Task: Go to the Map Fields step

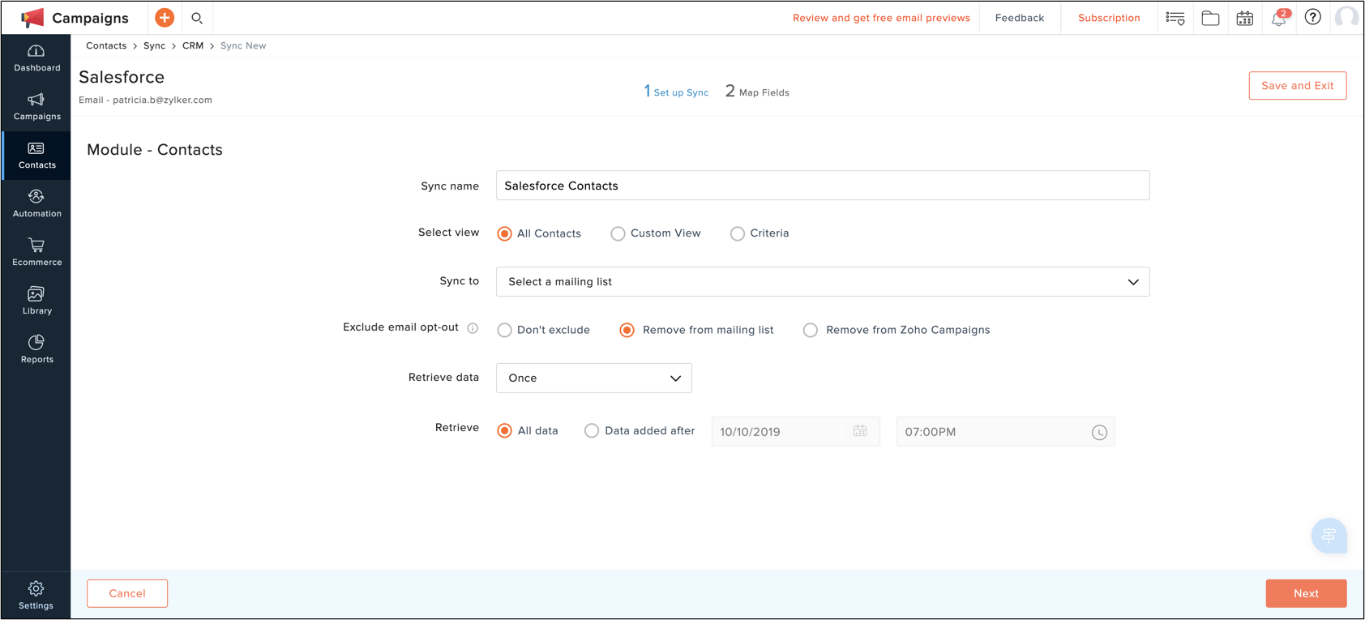Action: pos(757,92)
